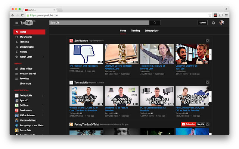The width and height of the screenshot is (239, 149).
Task: Open History in sidebar
Action: 29,52
